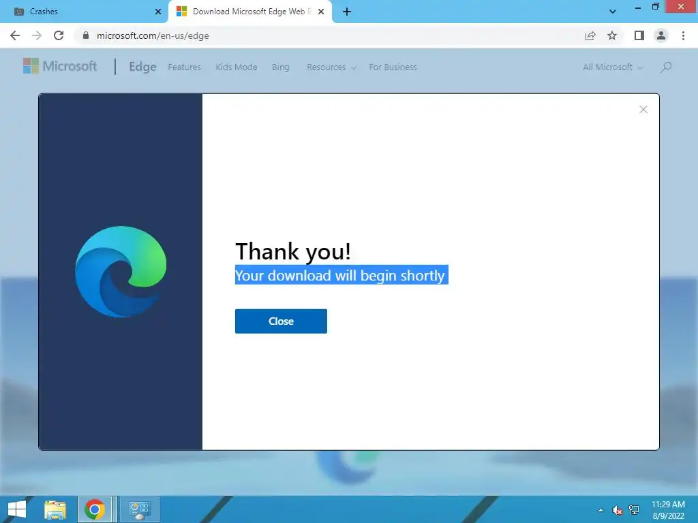The image size is (698, 523).
Task: Open Chrome three-dot menu
Action: point(683,35)
